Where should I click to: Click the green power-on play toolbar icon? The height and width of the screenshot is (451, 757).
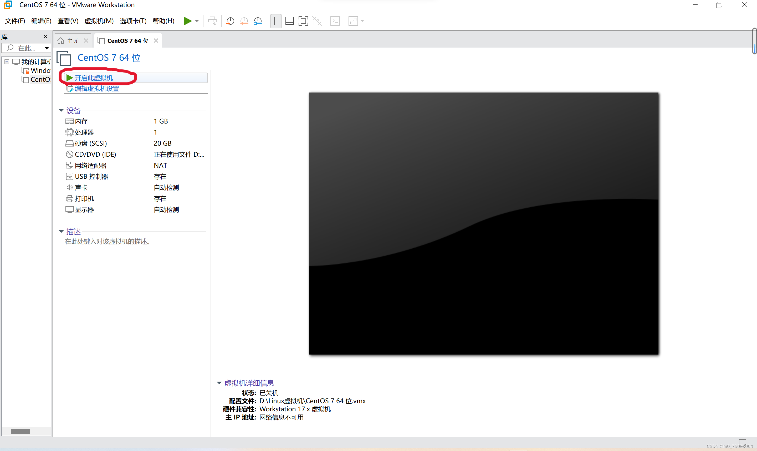187,21
